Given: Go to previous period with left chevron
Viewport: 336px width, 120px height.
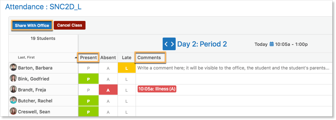Looking at the screenshot, I should click(166, 44).
